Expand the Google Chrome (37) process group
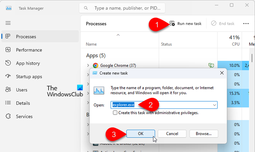255x152 pixels. click(x=88, y=65)
